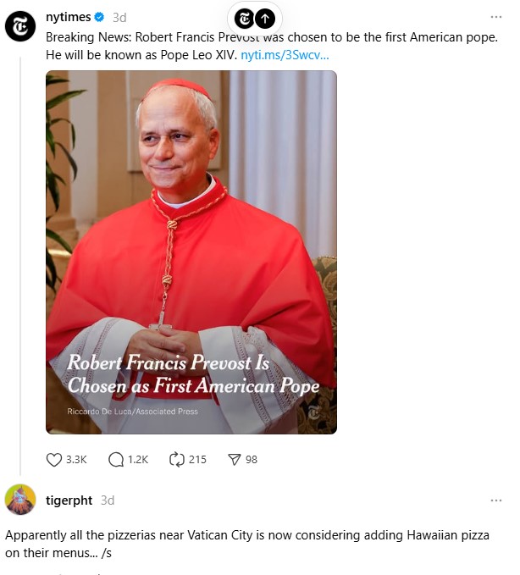Click the floating up-arrow icon
Screen dimensions: 520x575
pos(265,19)
